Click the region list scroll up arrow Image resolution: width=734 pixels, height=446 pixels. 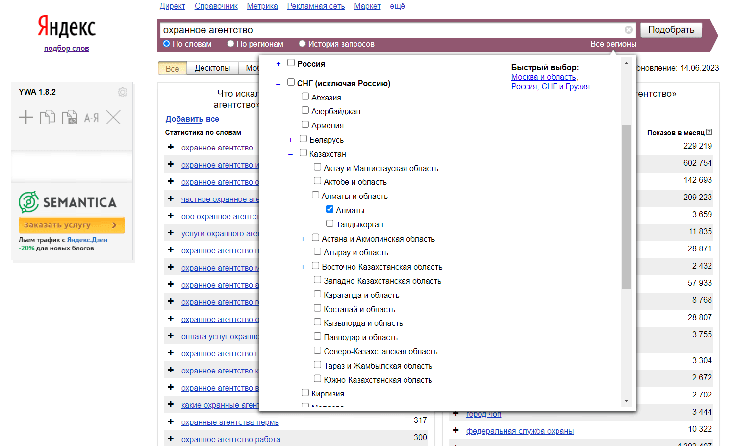pos(626,63)
